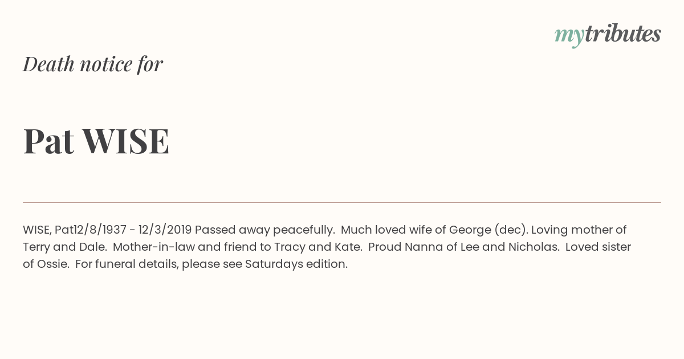Click the mytributes logo
684x359 pixels.
(608, 35)
